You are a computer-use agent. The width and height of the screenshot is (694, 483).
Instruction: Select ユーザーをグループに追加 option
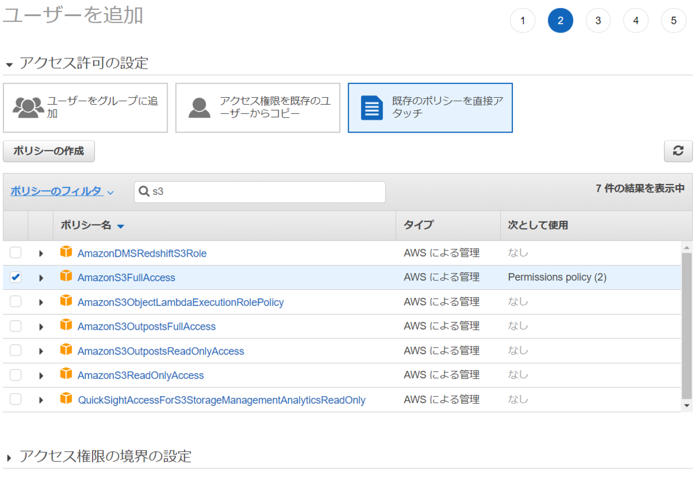[85, 108]
